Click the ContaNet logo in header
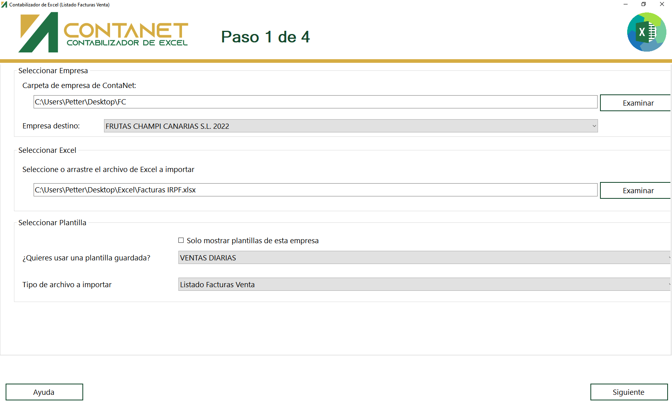 [103, 32]
